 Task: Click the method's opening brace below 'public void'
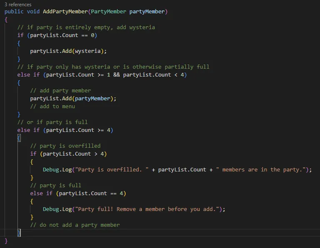coord(6,20)
